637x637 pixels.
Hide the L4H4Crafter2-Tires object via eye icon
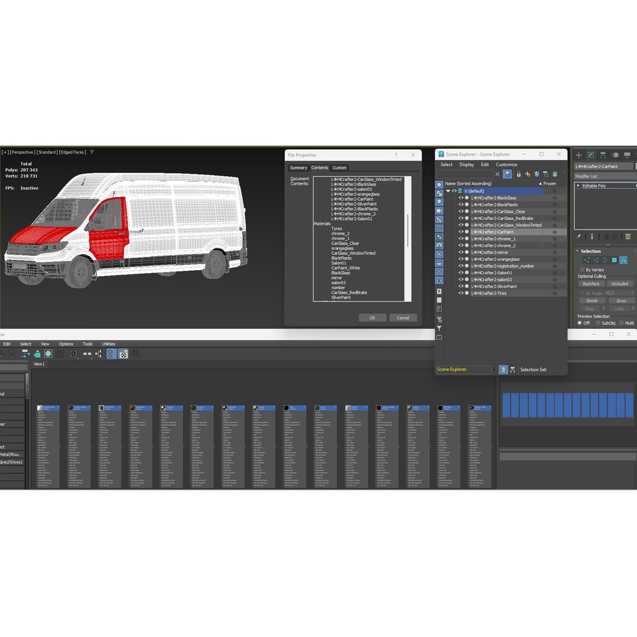[x=461, y=293]
